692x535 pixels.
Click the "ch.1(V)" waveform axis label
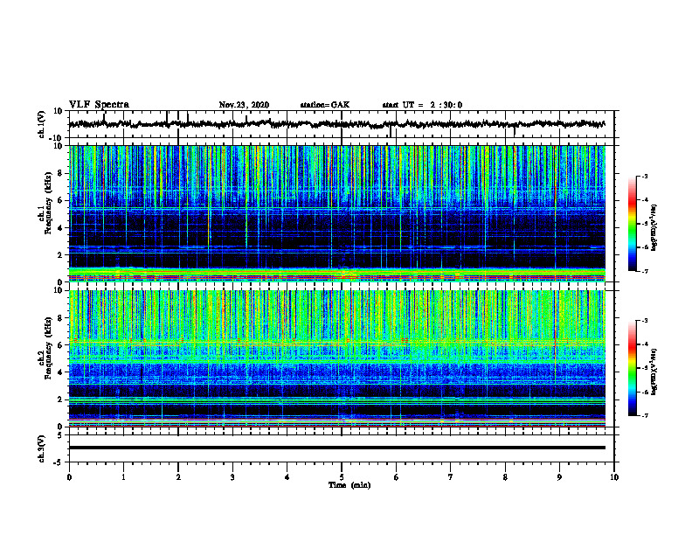(42, 124)
